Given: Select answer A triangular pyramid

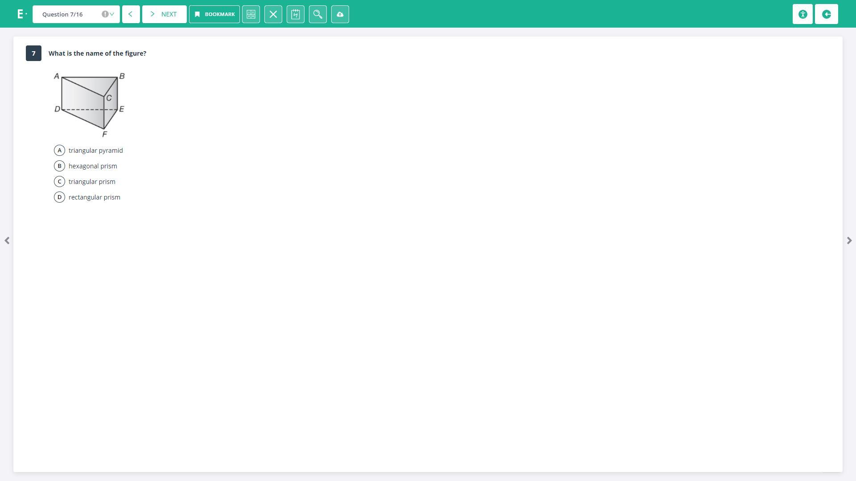Looking at the screenshot, I should click(x=60, y=151).
